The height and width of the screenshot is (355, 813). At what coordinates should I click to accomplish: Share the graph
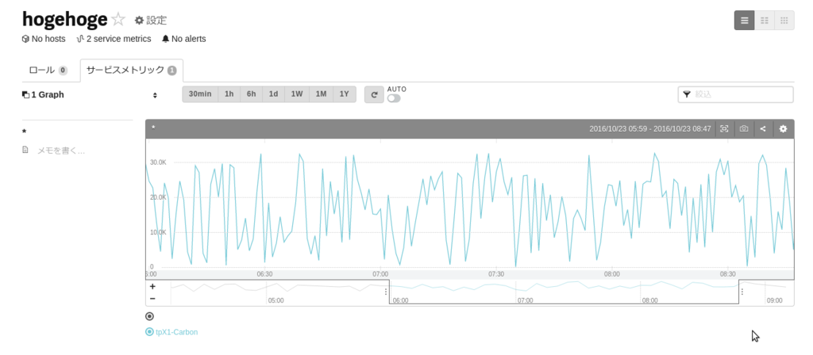(763, 129)
